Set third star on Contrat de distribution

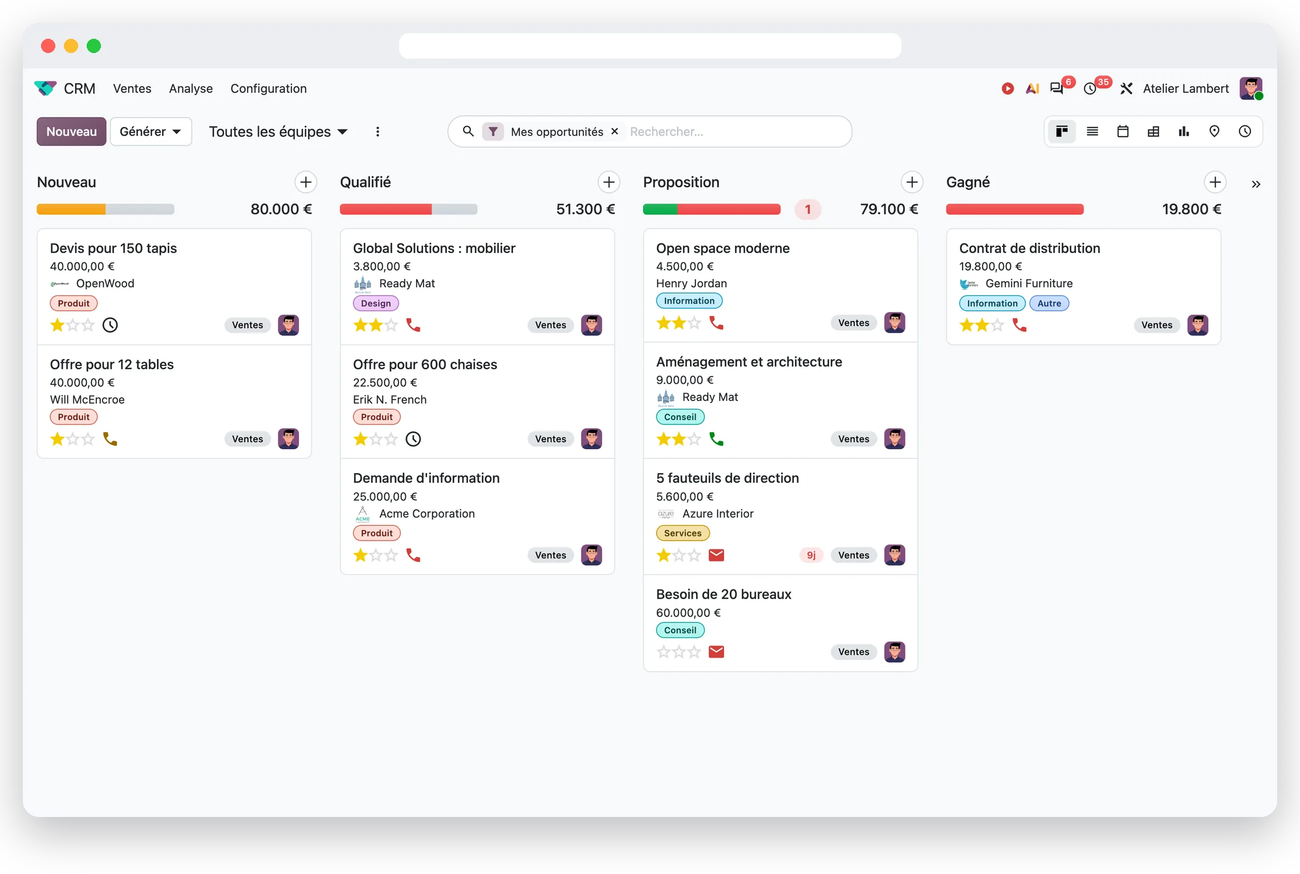997,325
